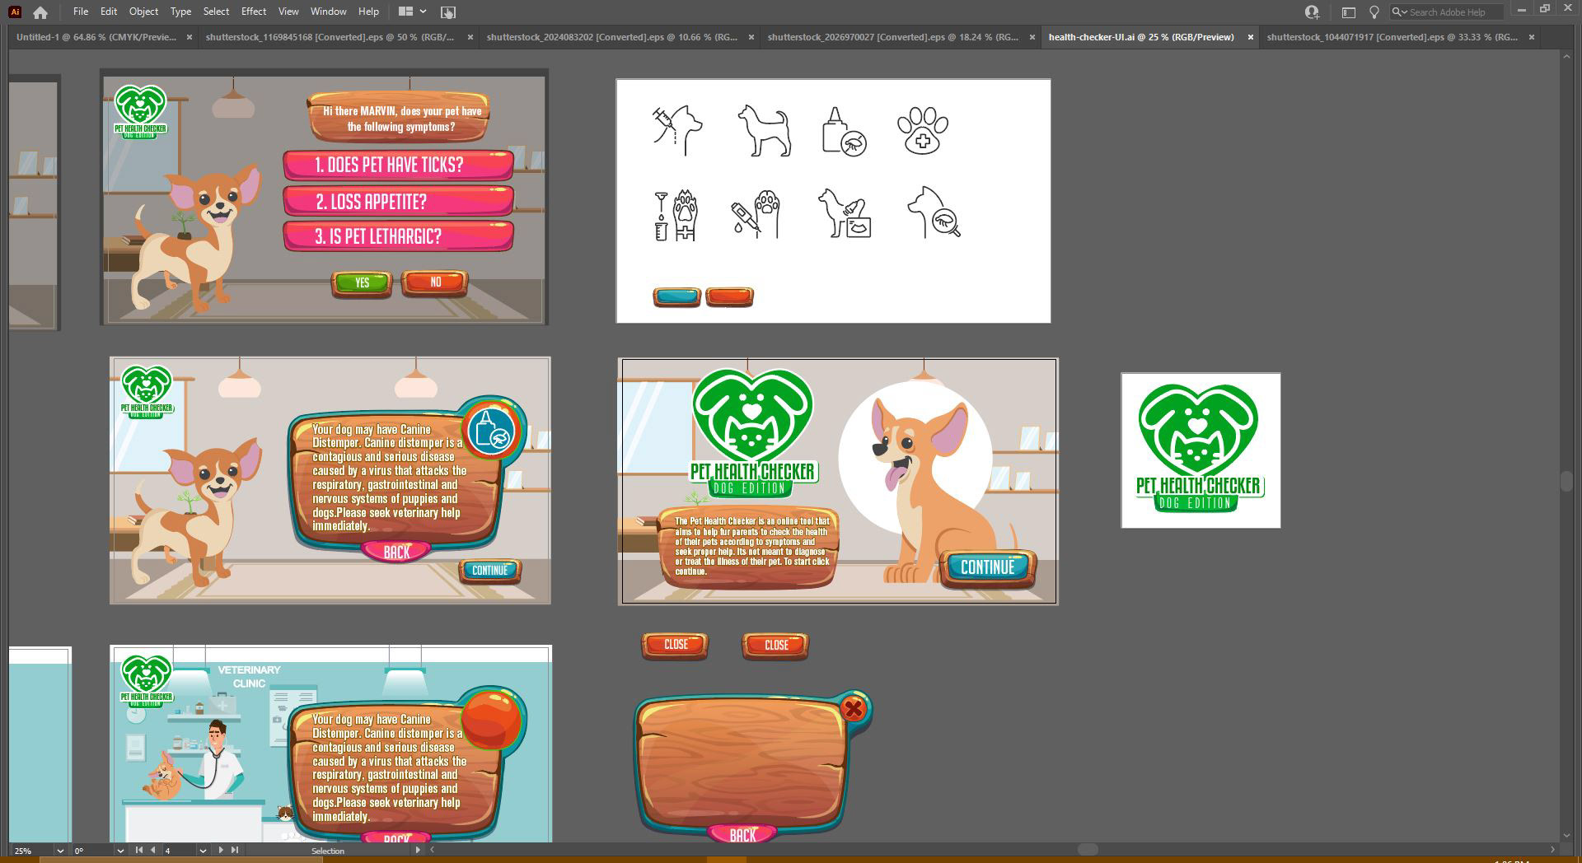This screenshot has height=863, width=1582.
Task: Open the Edit menu
Action: 109,12
